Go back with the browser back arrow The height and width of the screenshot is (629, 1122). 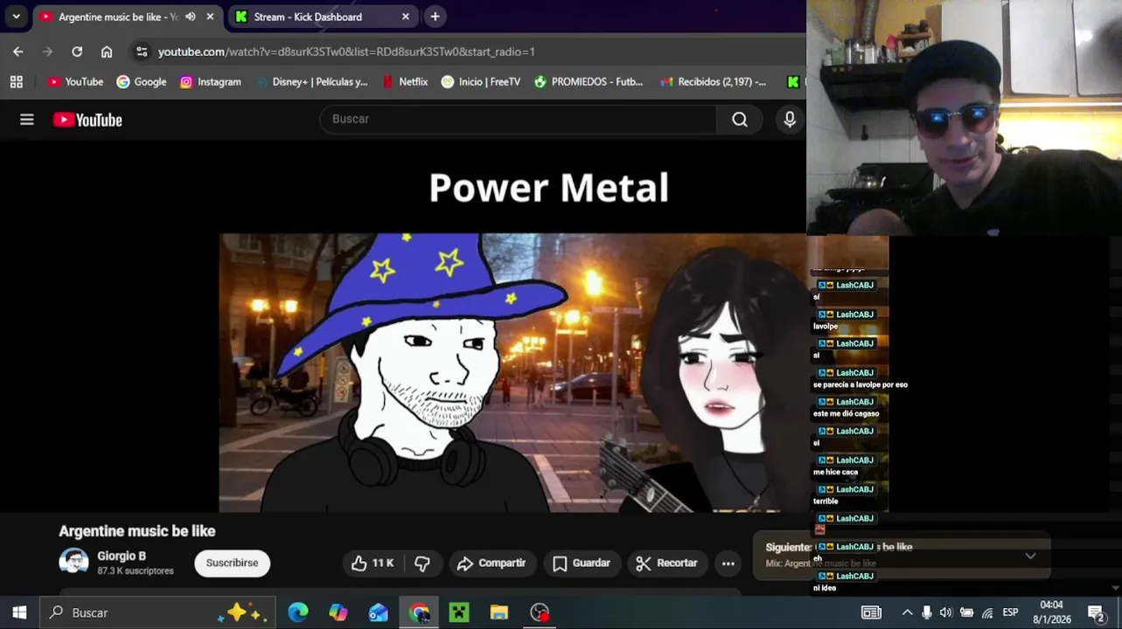click(x=18, y=52)
